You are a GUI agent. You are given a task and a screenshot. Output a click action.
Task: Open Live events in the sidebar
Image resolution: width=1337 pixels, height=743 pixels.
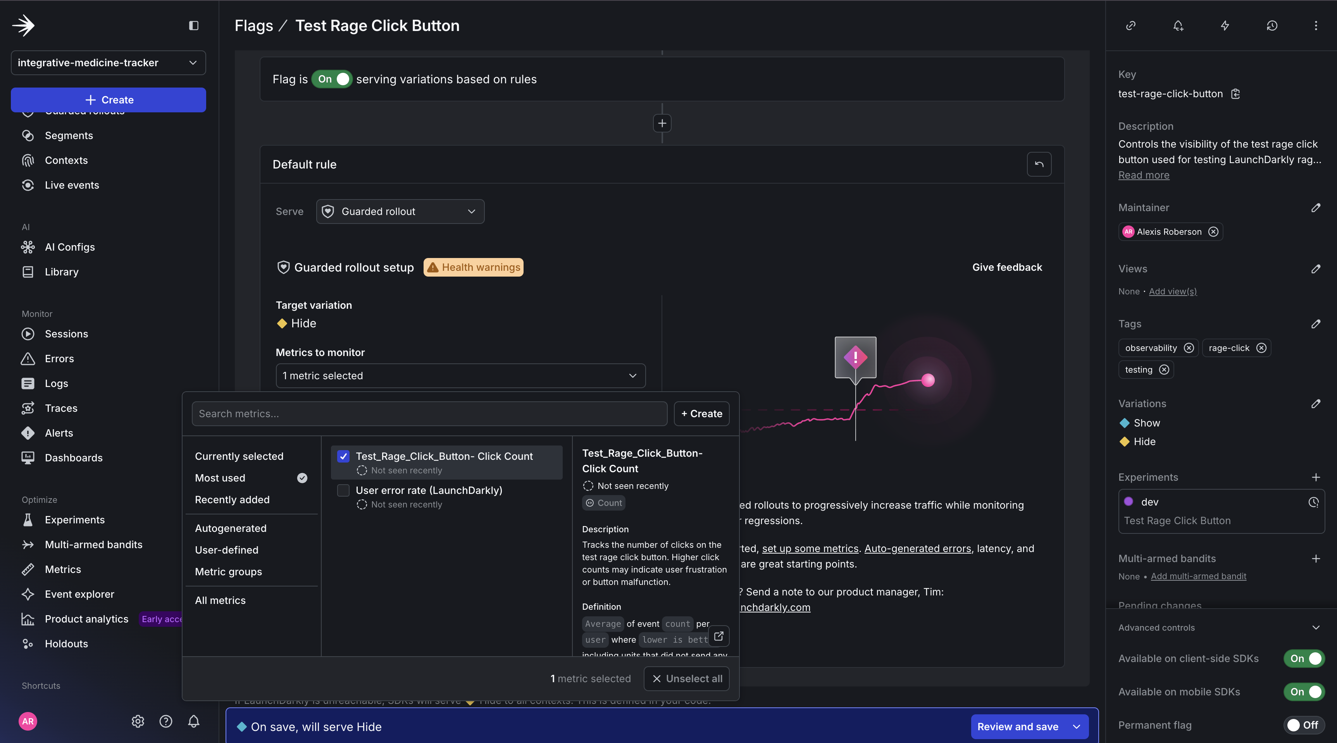[72, 185]
